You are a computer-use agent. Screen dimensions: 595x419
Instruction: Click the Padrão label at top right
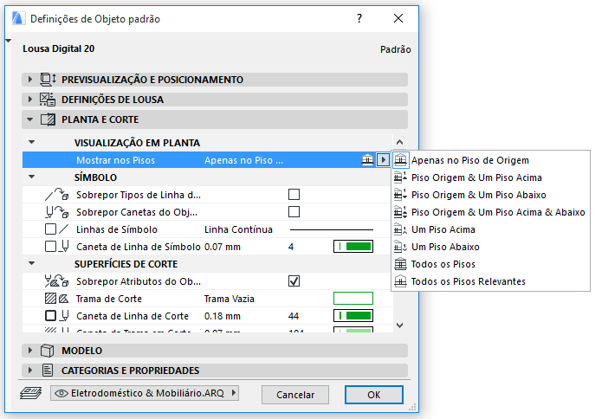(396, 49)
